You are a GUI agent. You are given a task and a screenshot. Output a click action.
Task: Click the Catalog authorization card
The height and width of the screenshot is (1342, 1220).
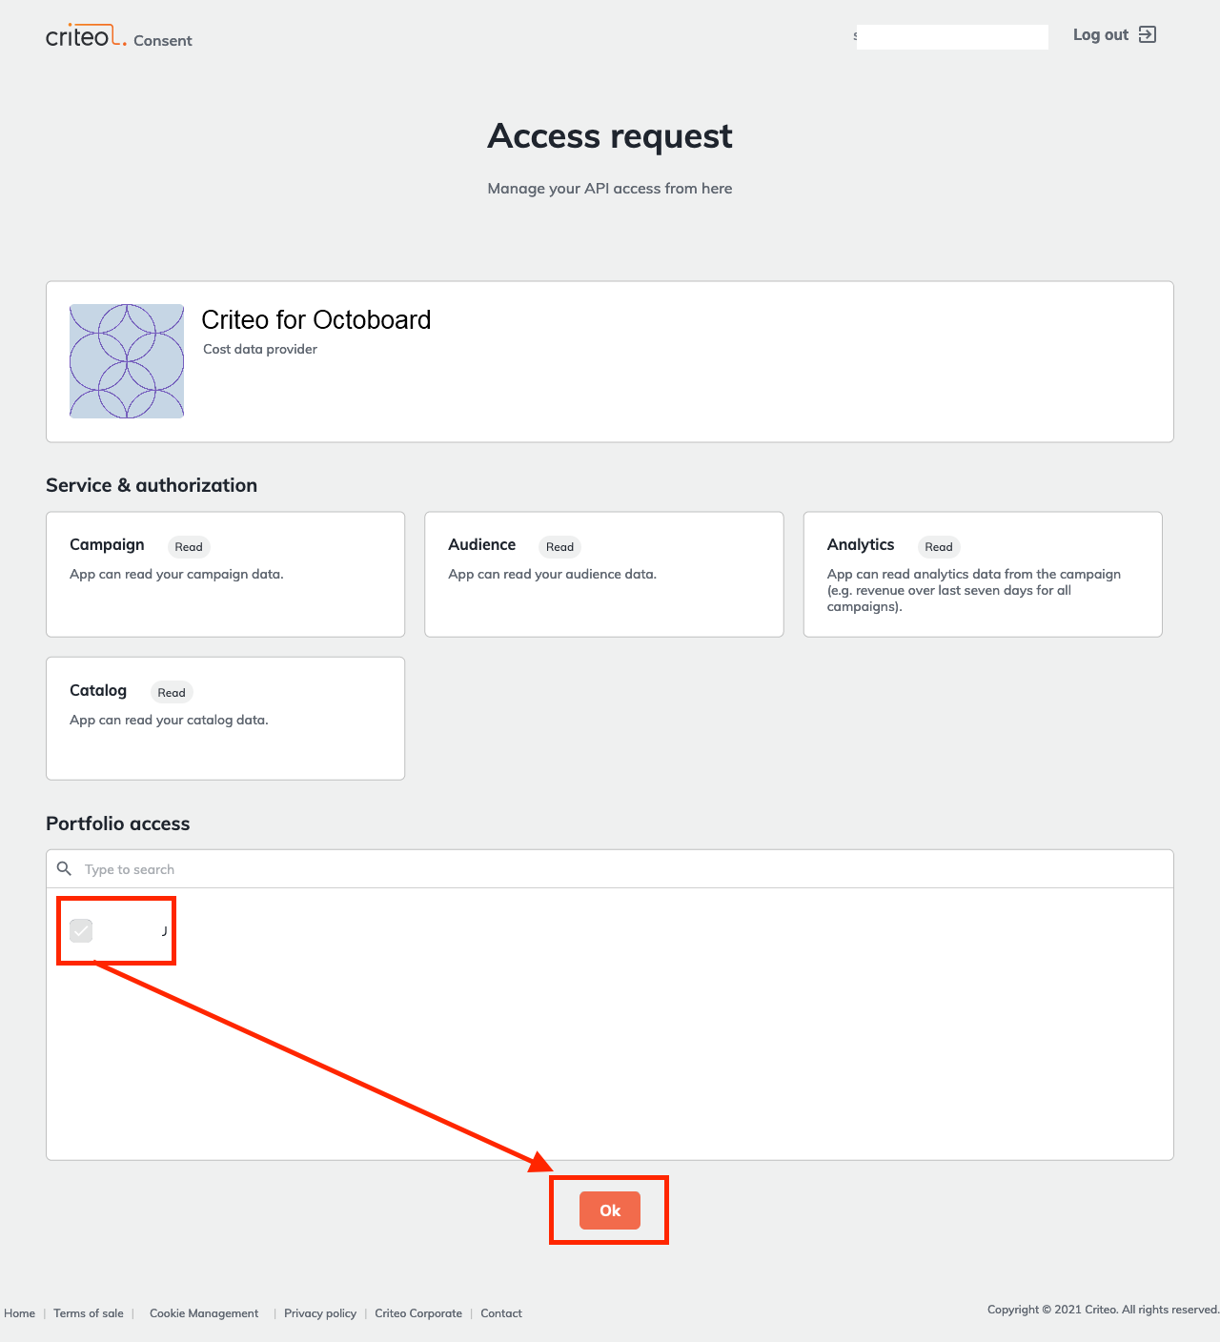[x=225, y=719]
